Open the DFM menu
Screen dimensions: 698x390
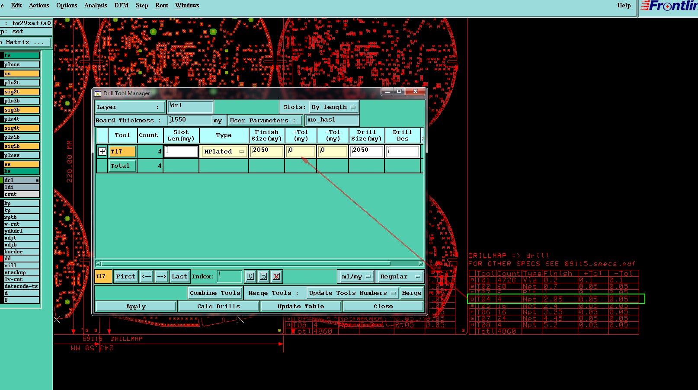coord(122,5)
